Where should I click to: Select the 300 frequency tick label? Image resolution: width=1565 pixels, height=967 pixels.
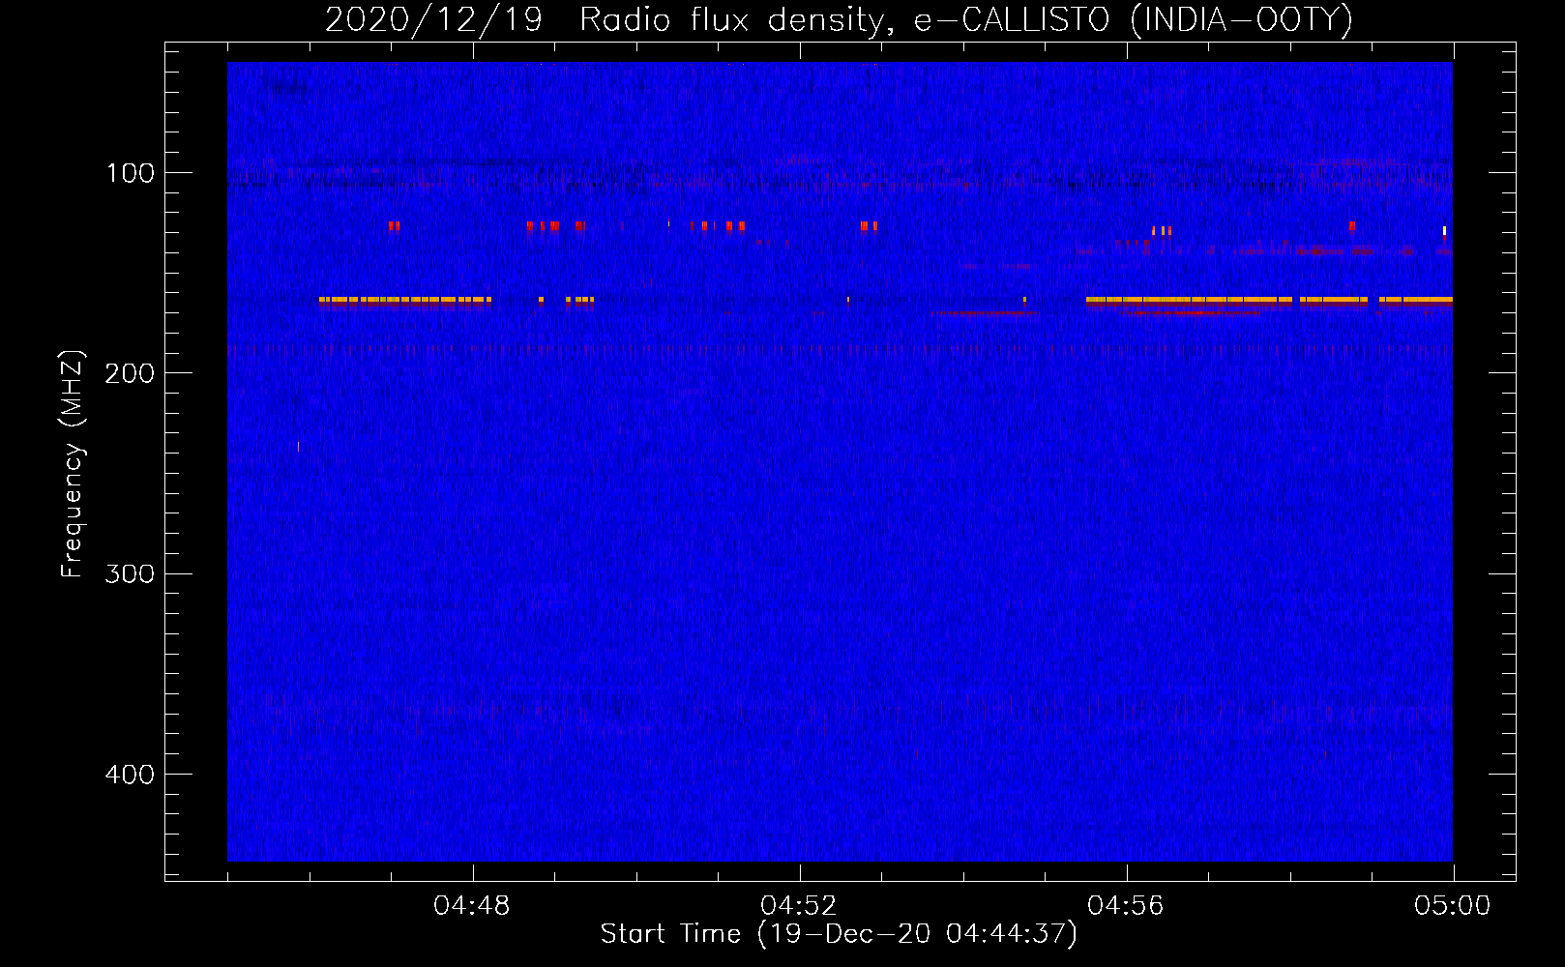pos(131,574)
